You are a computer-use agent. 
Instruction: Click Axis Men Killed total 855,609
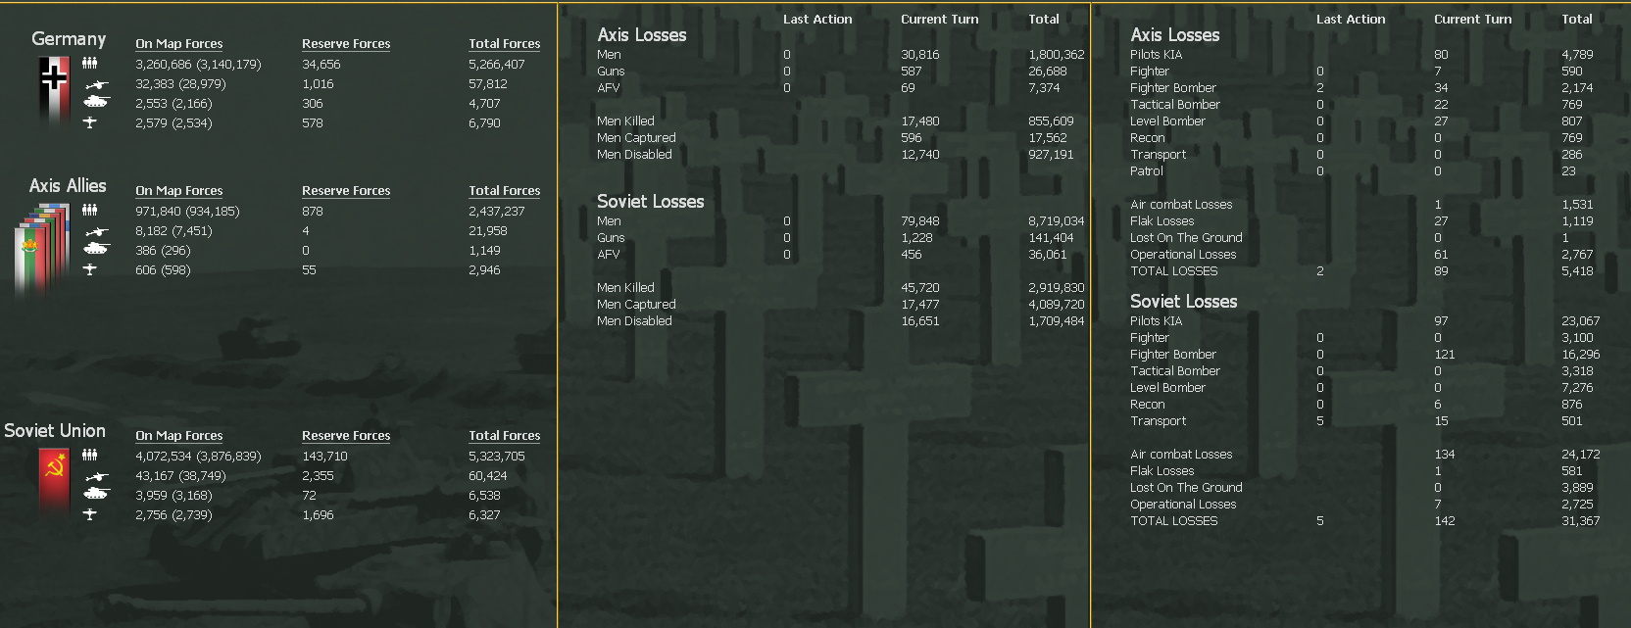(x=1051, y=121)
